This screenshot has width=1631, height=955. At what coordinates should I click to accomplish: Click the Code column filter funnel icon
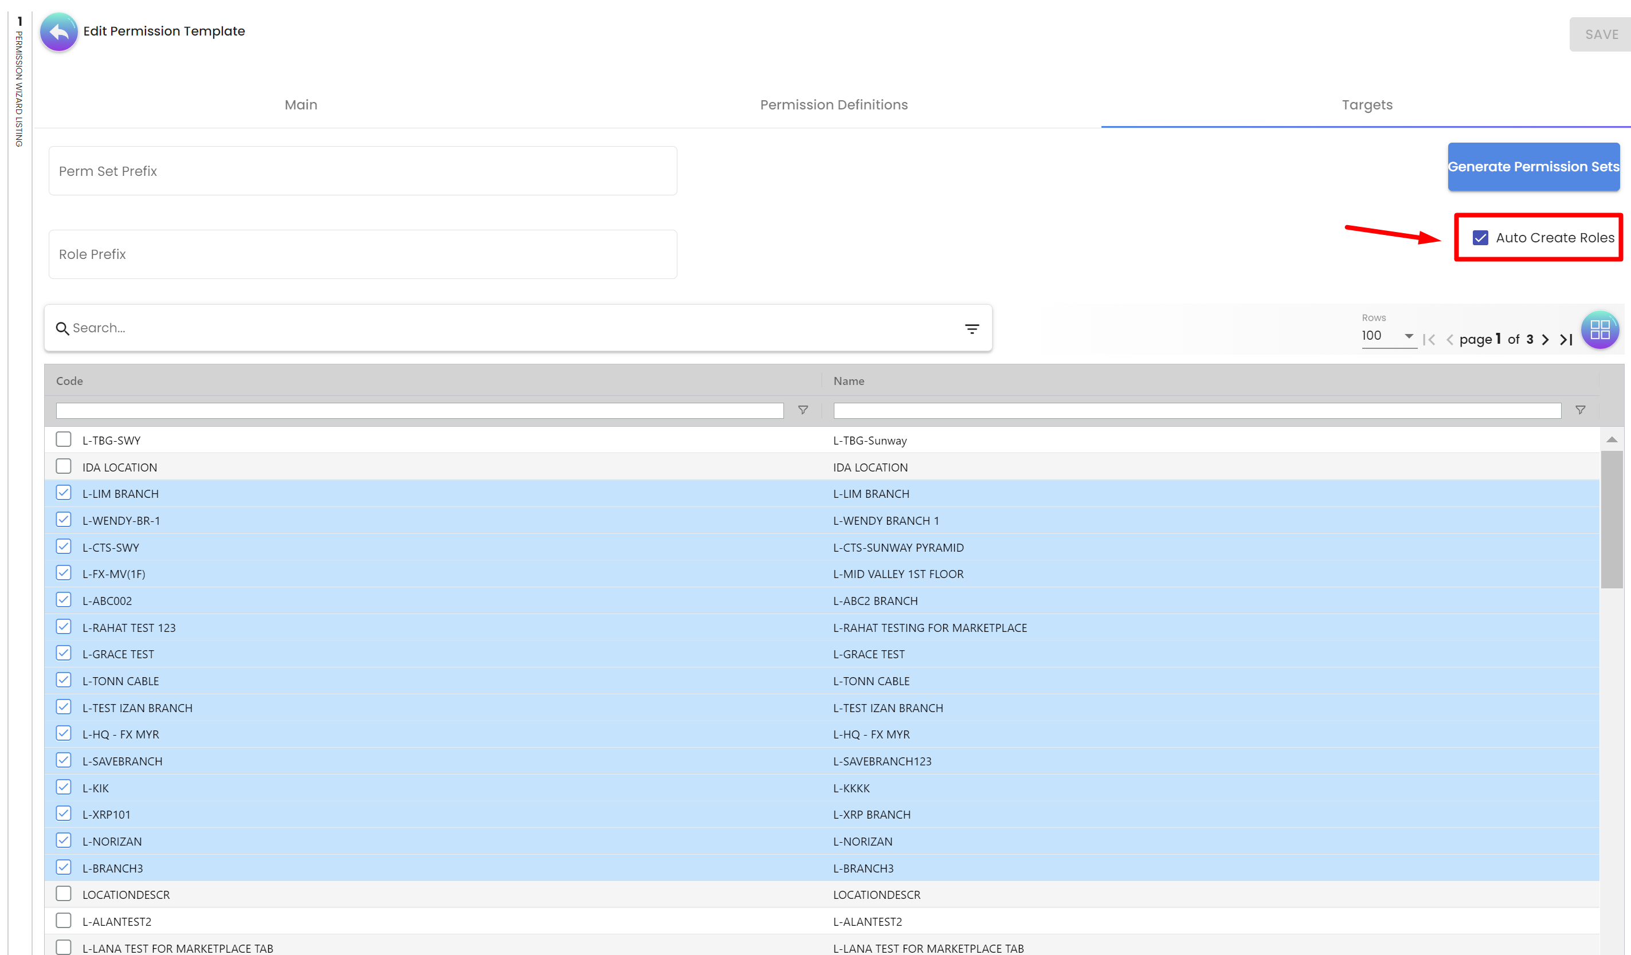802,410
